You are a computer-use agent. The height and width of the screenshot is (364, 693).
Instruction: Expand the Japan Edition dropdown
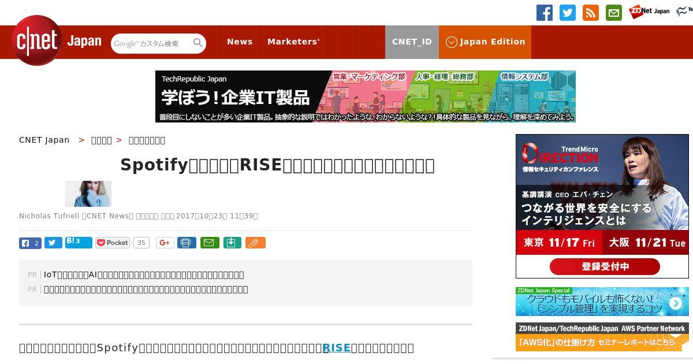pyautogui.click(x=485, y=42)
